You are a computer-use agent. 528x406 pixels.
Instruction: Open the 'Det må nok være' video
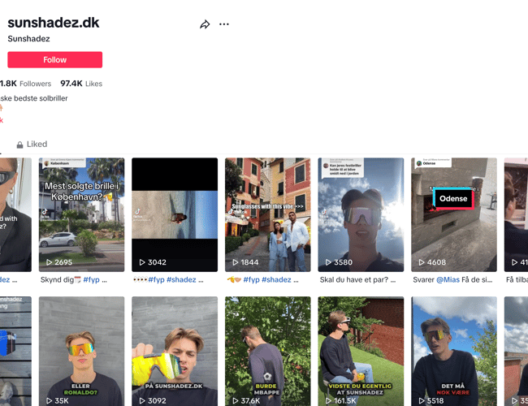click(454, 351)
